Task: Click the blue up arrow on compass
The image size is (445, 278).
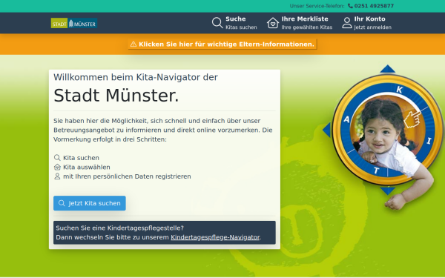Action: (x=388, y=69)
